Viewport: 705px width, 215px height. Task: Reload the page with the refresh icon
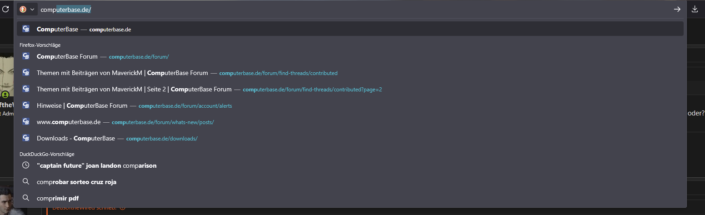5,9
